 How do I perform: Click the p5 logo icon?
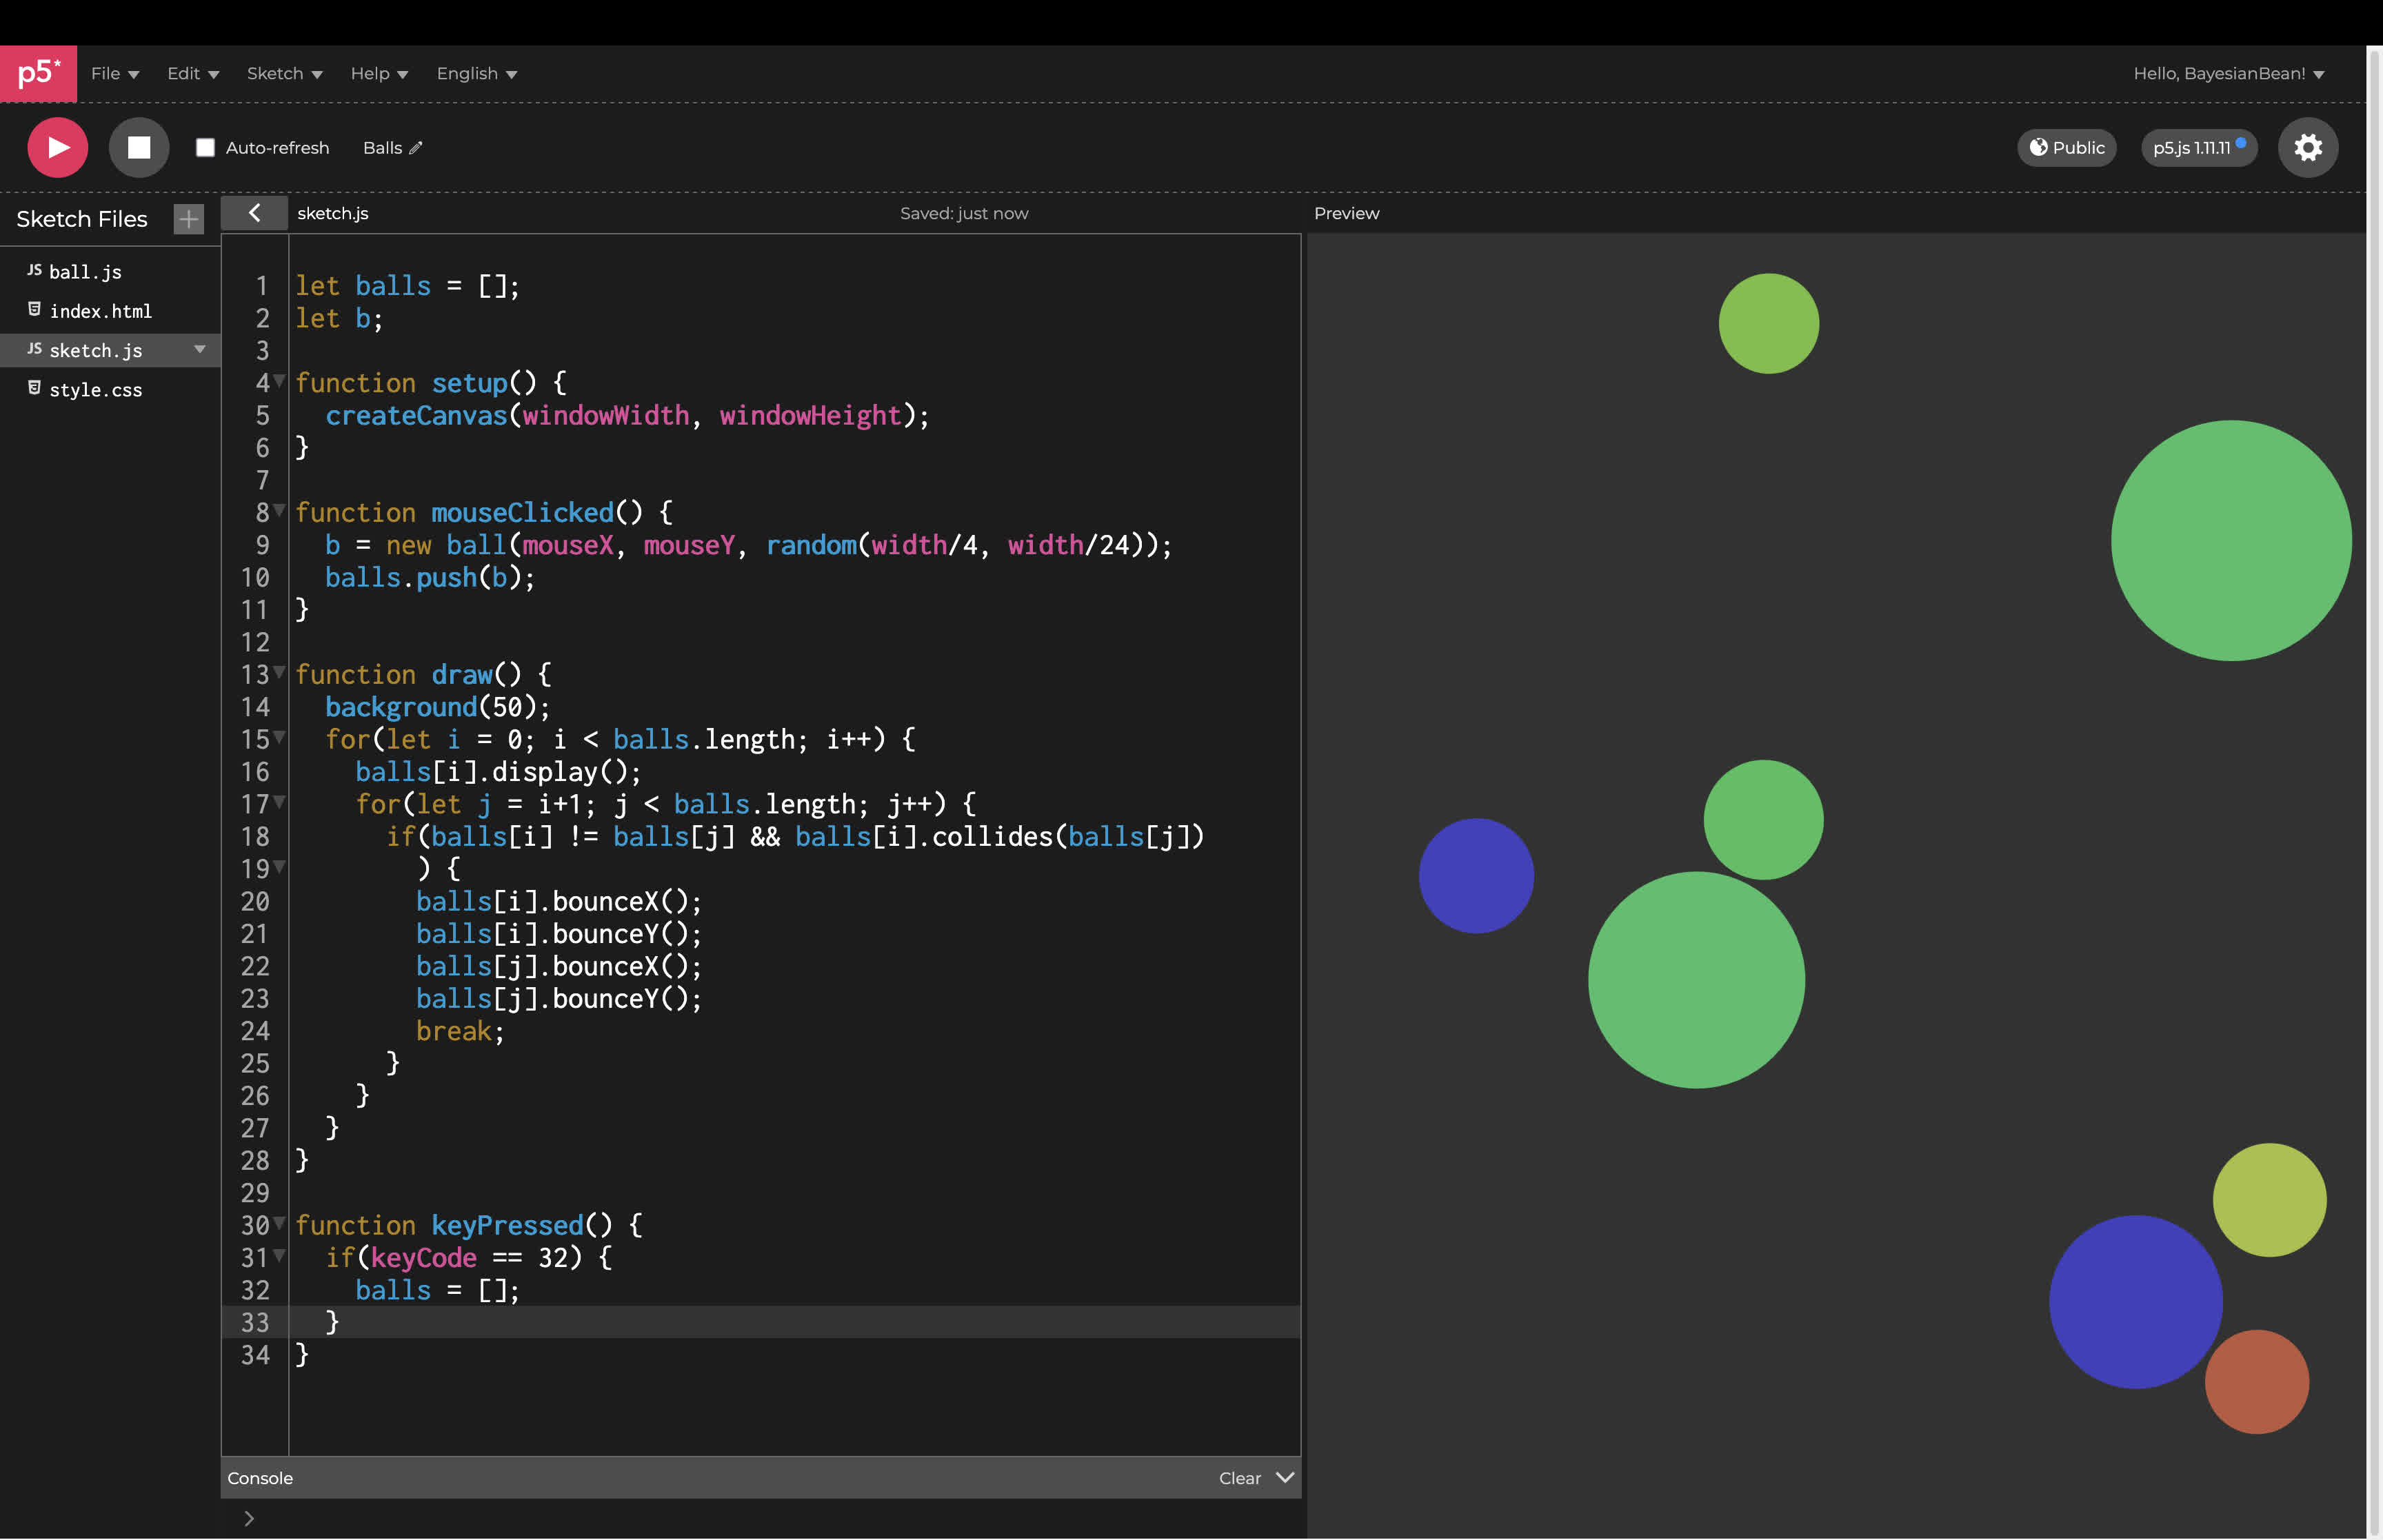click(38, 73)
